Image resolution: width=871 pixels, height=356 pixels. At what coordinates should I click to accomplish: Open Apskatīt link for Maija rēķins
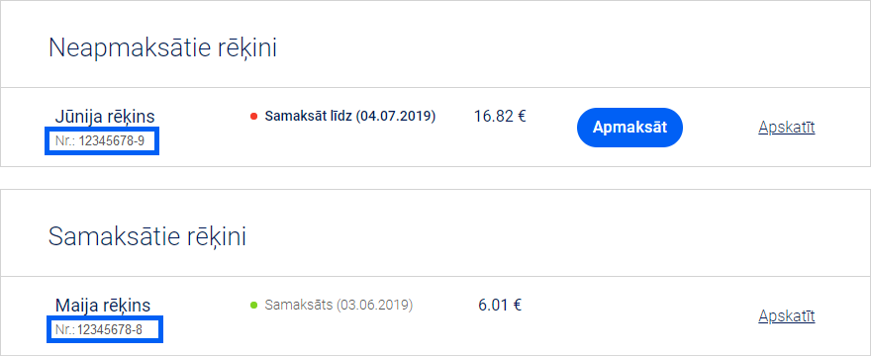(786, 316)
